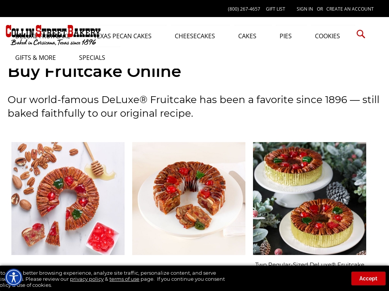This screenshot has width=389, height=291.
Task: Call the (800) 267-4657 phone link
Action: [244, 9]
